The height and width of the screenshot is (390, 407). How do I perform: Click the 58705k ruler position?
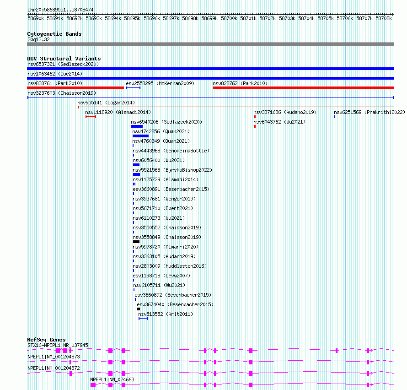pyautogui.click(x=326, y=18)
